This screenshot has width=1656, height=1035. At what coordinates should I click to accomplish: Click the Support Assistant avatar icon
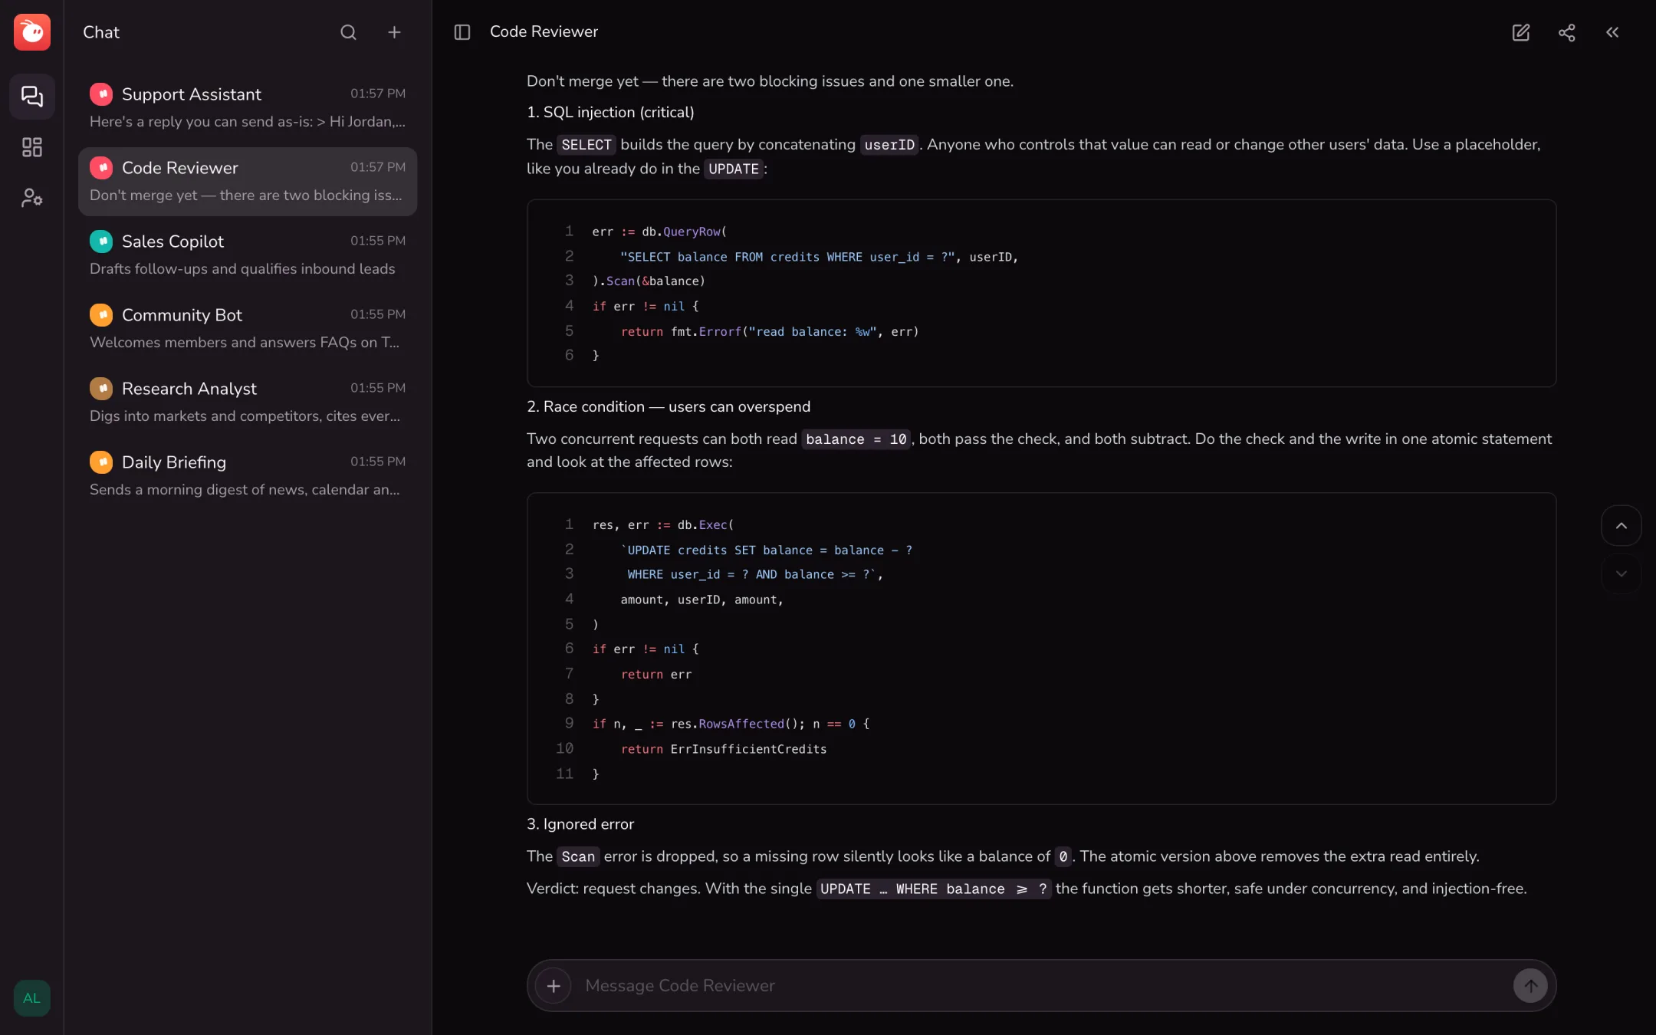click(101, 94)
